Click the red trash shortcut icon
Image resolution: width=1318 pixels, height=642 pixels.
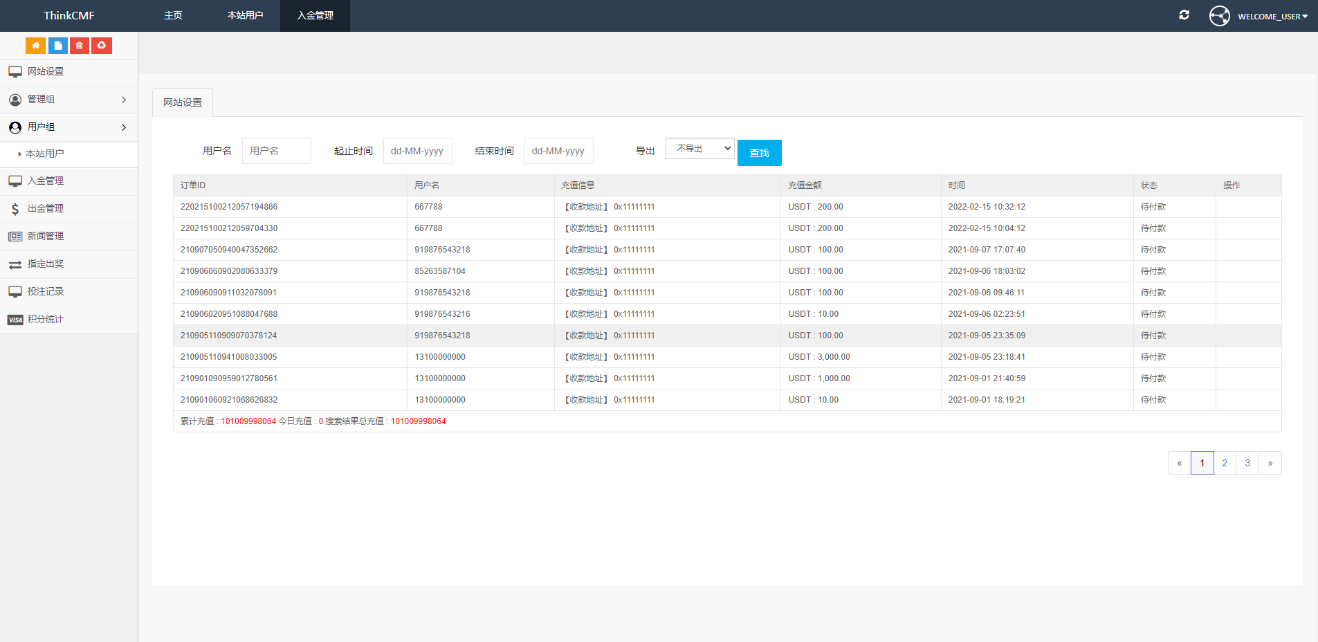[x=80, y=46]
